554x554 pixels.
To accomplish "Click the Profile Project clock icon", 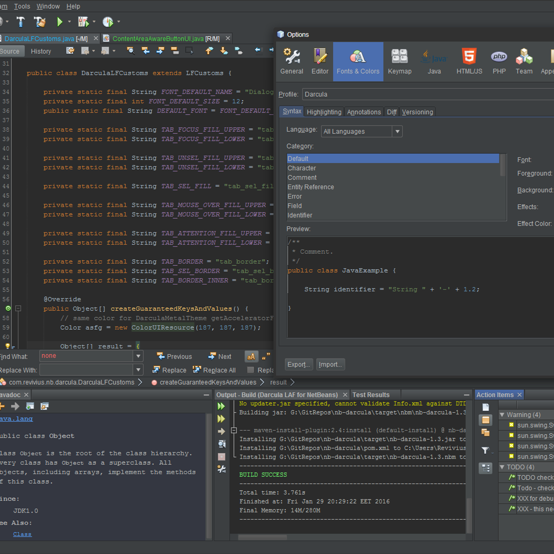I will point(108,22).
